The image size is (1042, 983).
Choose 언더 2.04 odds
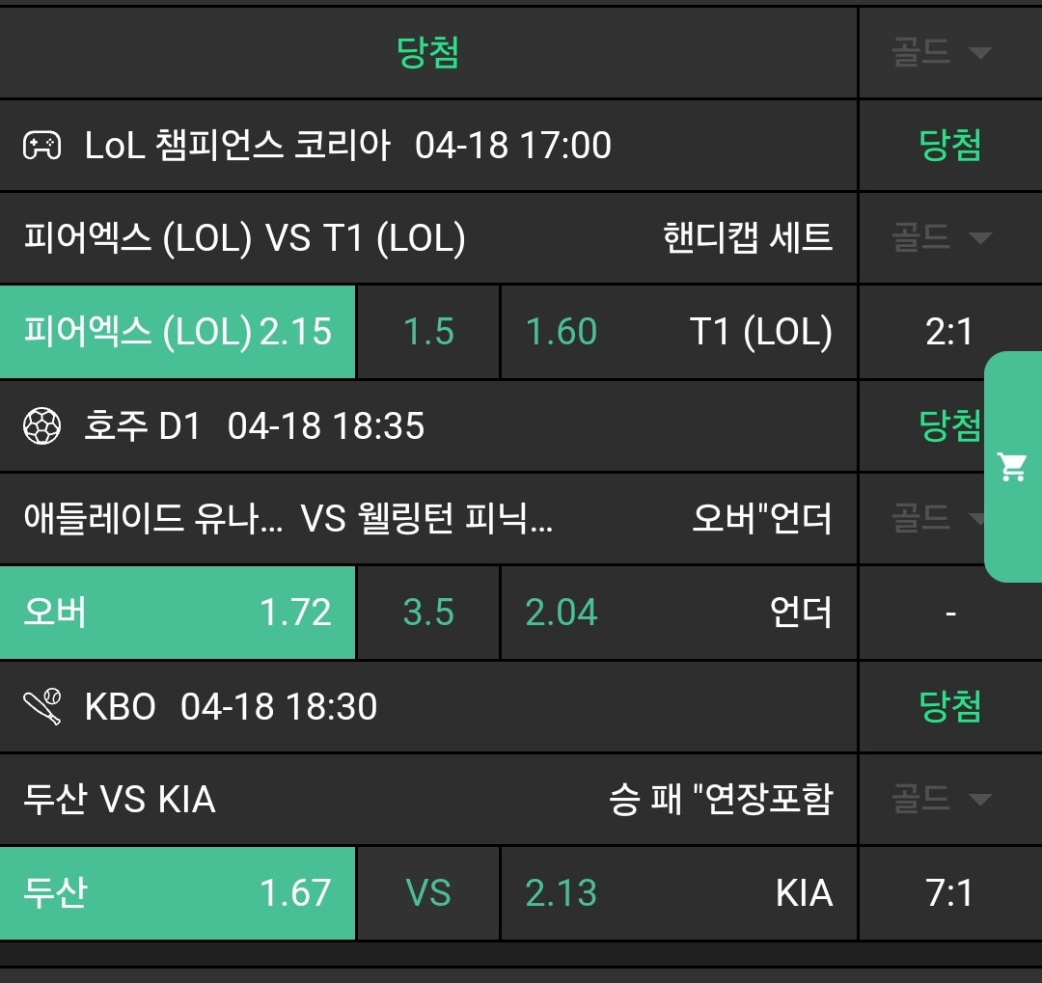(678, 613)
